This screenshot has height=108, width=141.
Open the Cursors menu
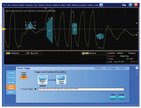[x=49, y=5]
